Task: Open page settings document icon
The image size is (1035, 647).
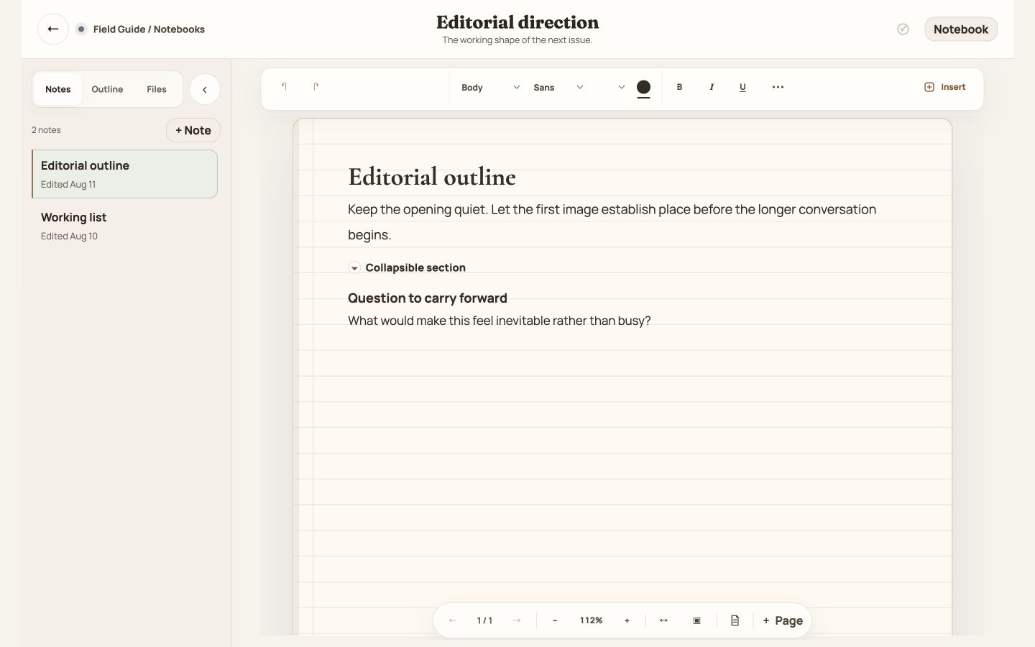Action: 735,620
